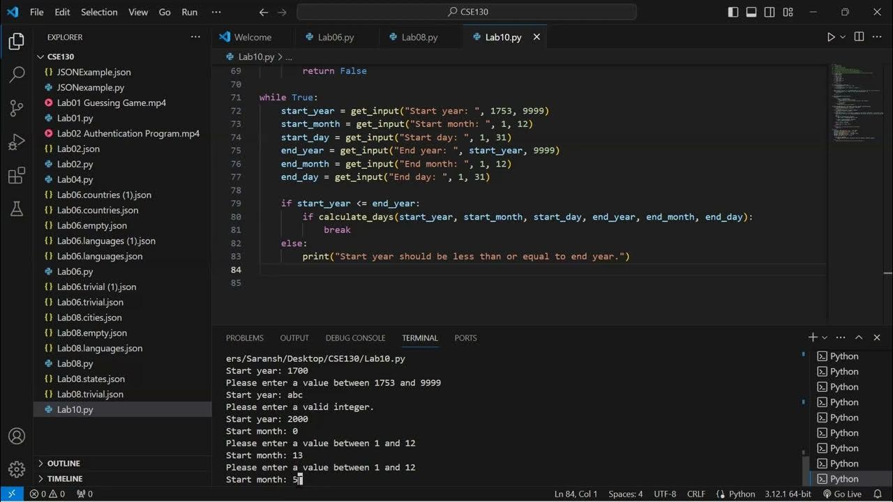
Task: Open remote window indicator in status bar
Action: click(11, 494)
